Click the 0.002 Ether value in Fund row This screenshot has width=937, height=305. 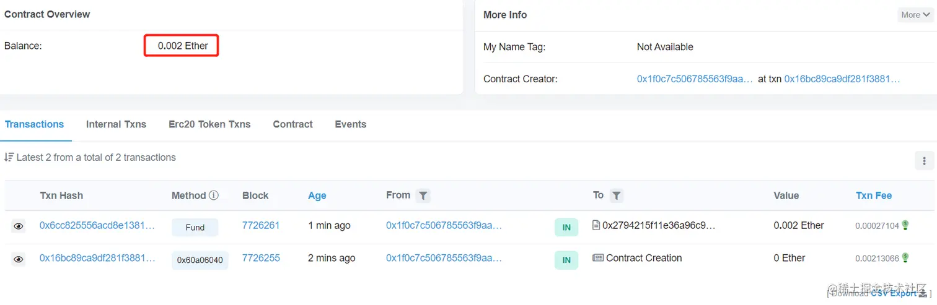pos(799,225)
